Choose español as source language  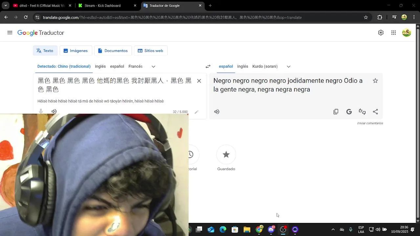pyautogui.click(x=117, y=67)
